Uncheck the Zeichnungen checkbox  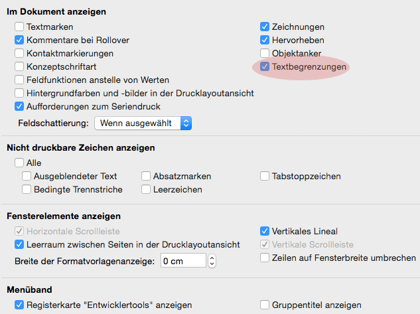[x=265, y=27]
